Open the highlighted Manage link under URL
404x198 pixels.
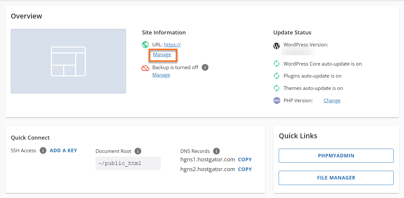click(162, 55)
